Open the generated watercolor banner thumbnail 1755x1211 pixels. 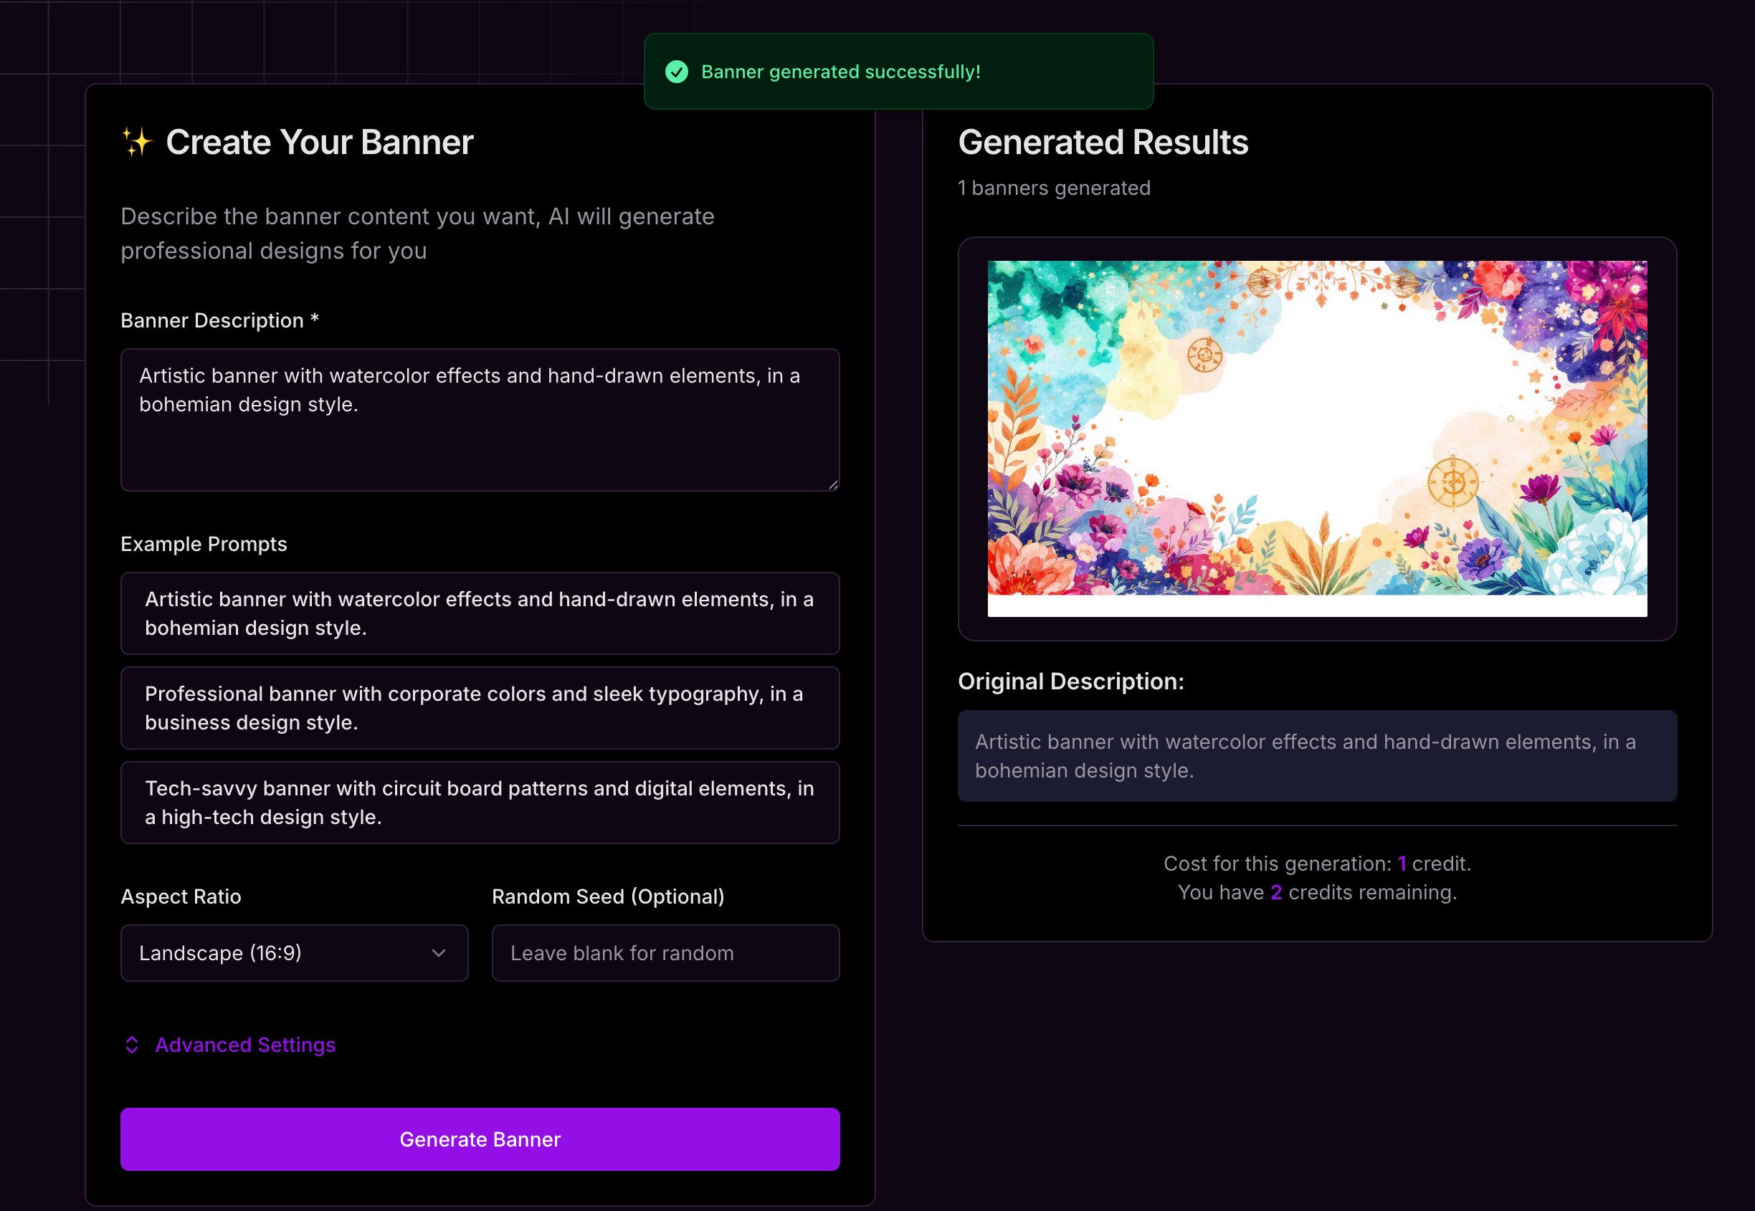[x=1317, y=439]
